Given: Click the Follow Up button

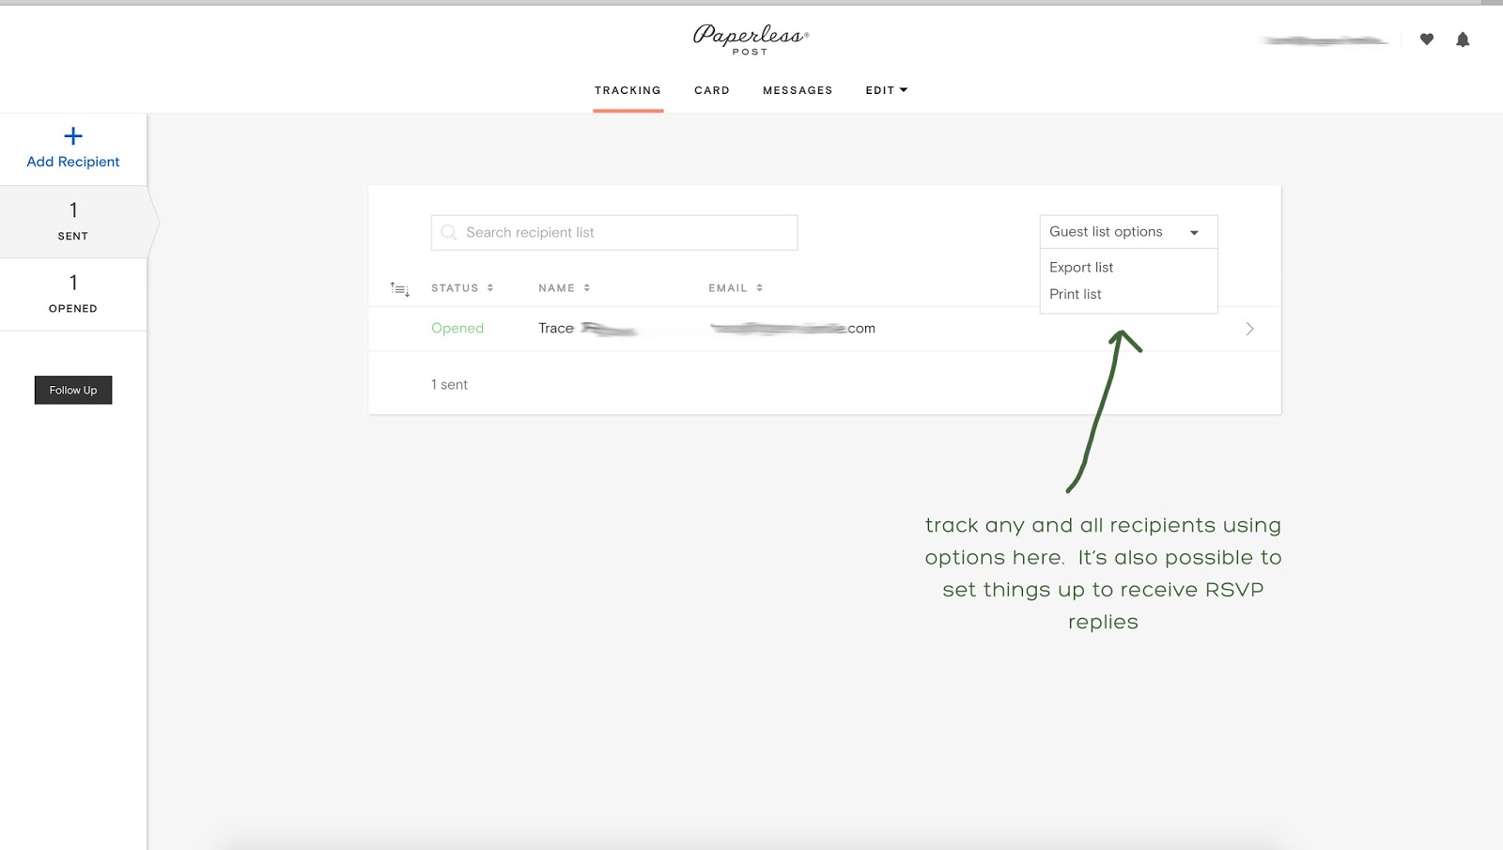Looking at the screenshot, I should 72,389.
